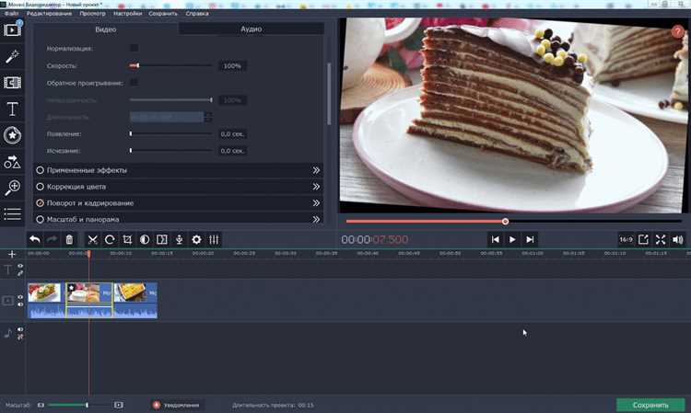Open the Редактирование menu
691x413 pixels.
click(x=49, y=14)
